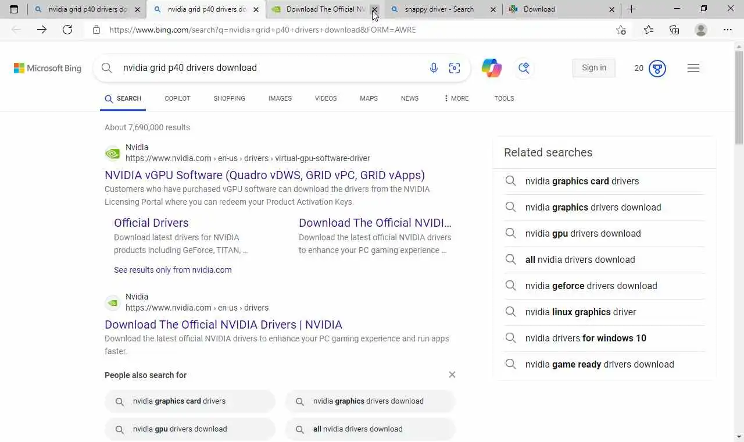Select 'nvidia graphics drivers download' suggestion chip
This screenshot has width=744, height=442.
pyautogui.click(x=370, y=401)
